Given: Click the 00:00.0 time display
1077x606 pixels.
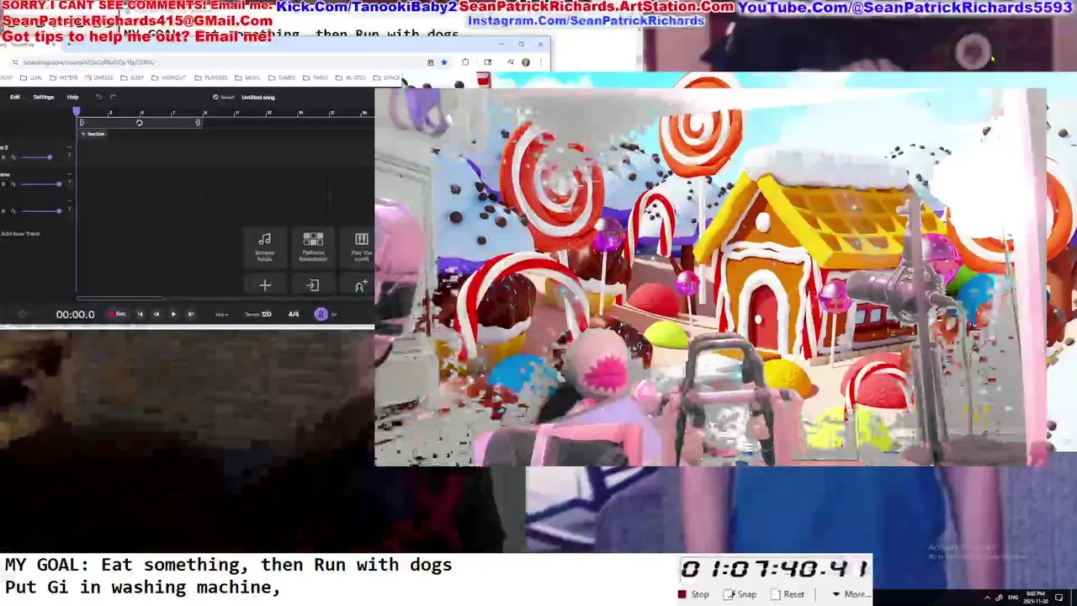Looking at the screenshot, I should (75, 314).
